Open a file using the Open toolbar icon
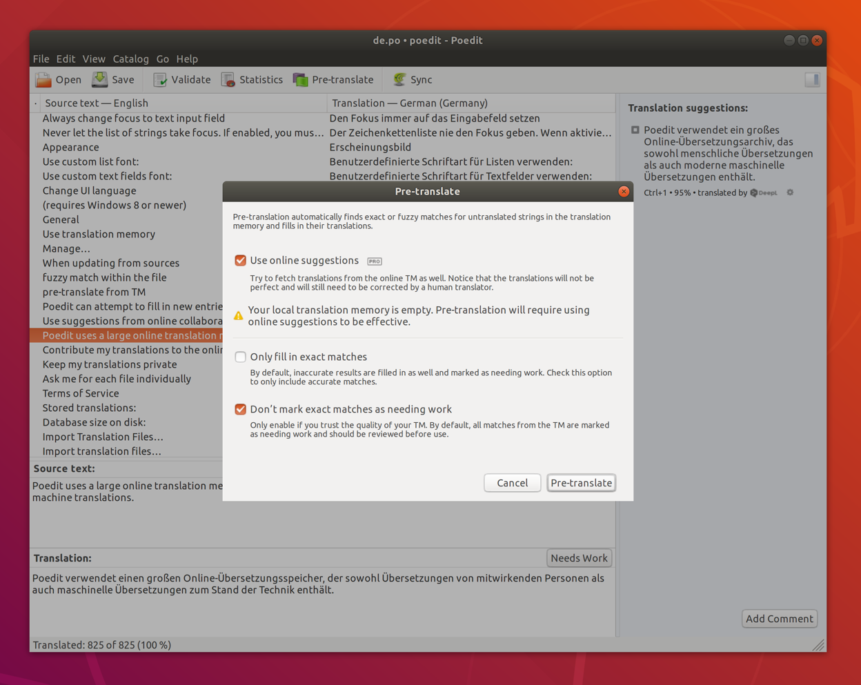 pos(58,79)
